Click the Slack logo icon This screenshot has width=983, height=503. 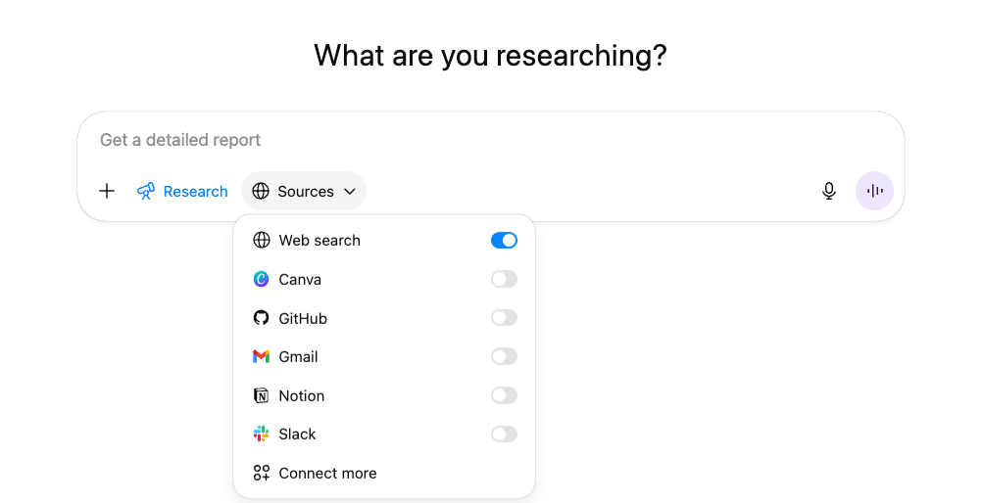click(261, 434)
